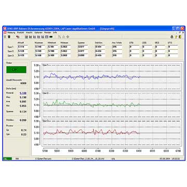Open the Fenster menu
Image resolution: width=187 pixels, height=187 pixels.
click(48, 33)
